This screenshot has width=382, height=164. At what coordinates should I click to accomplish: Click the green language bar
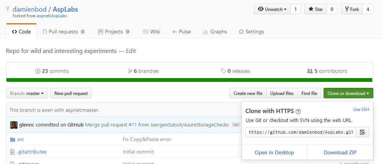189,80
